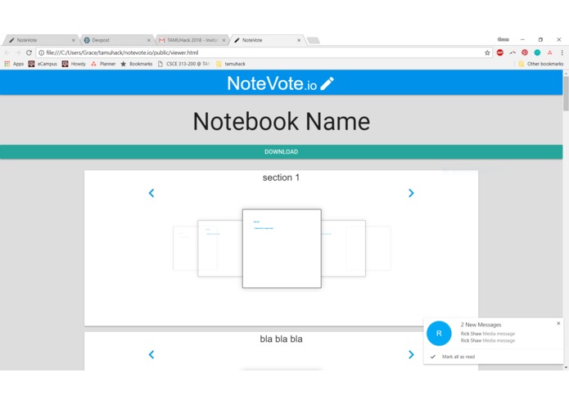Bookmark this page with the star icon

point(487,52)
